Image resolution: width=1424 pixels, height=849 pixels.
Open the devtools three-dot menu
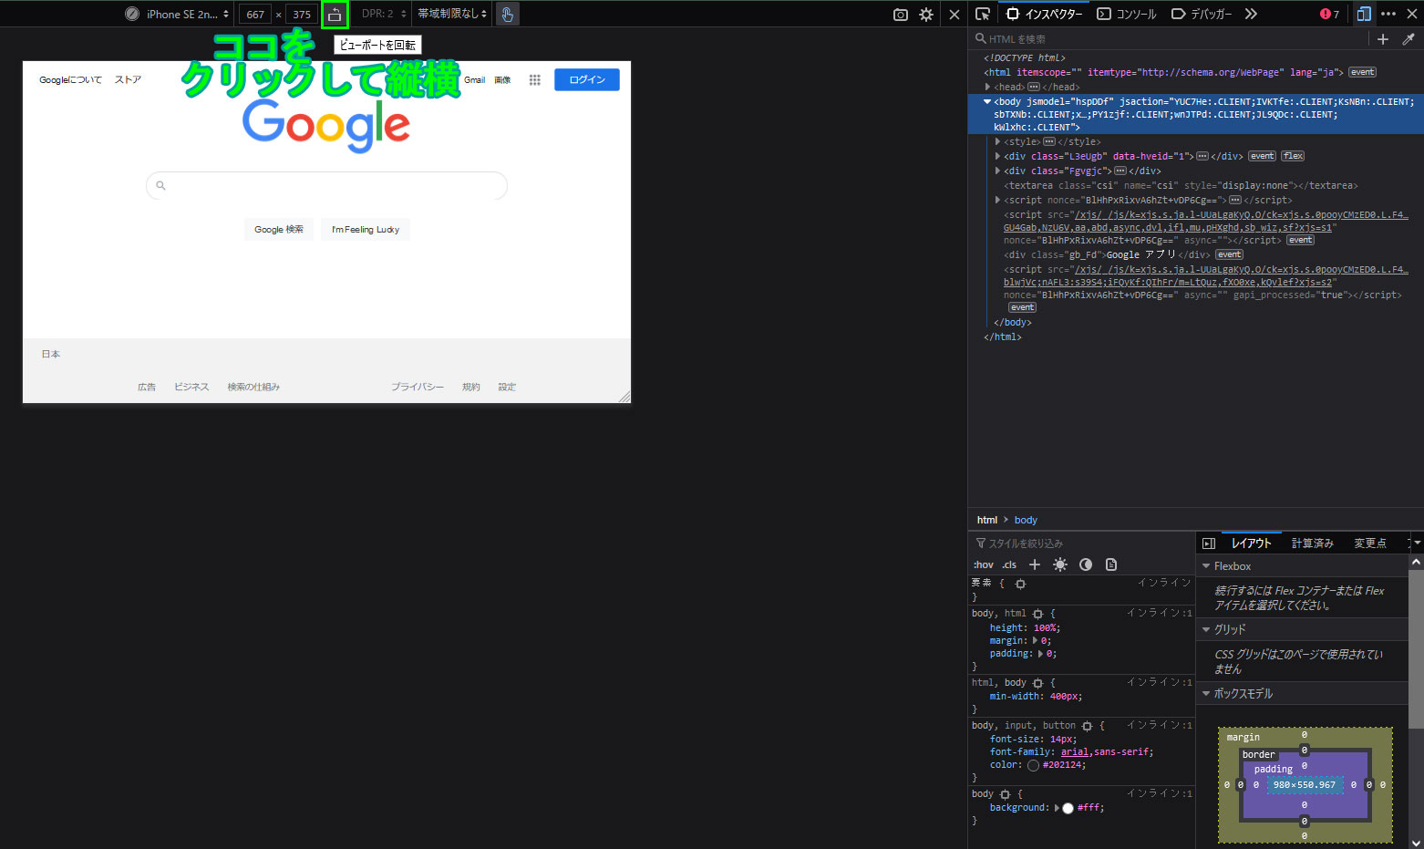pos(1388,14)
